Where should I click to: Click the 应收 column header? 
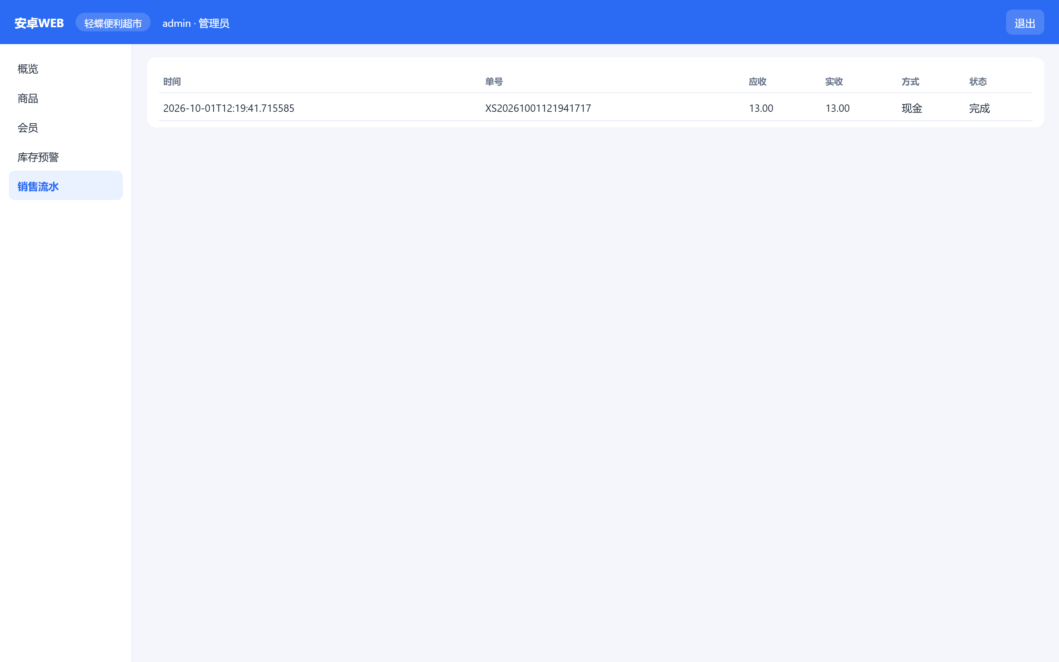click(x=757, y=81)
